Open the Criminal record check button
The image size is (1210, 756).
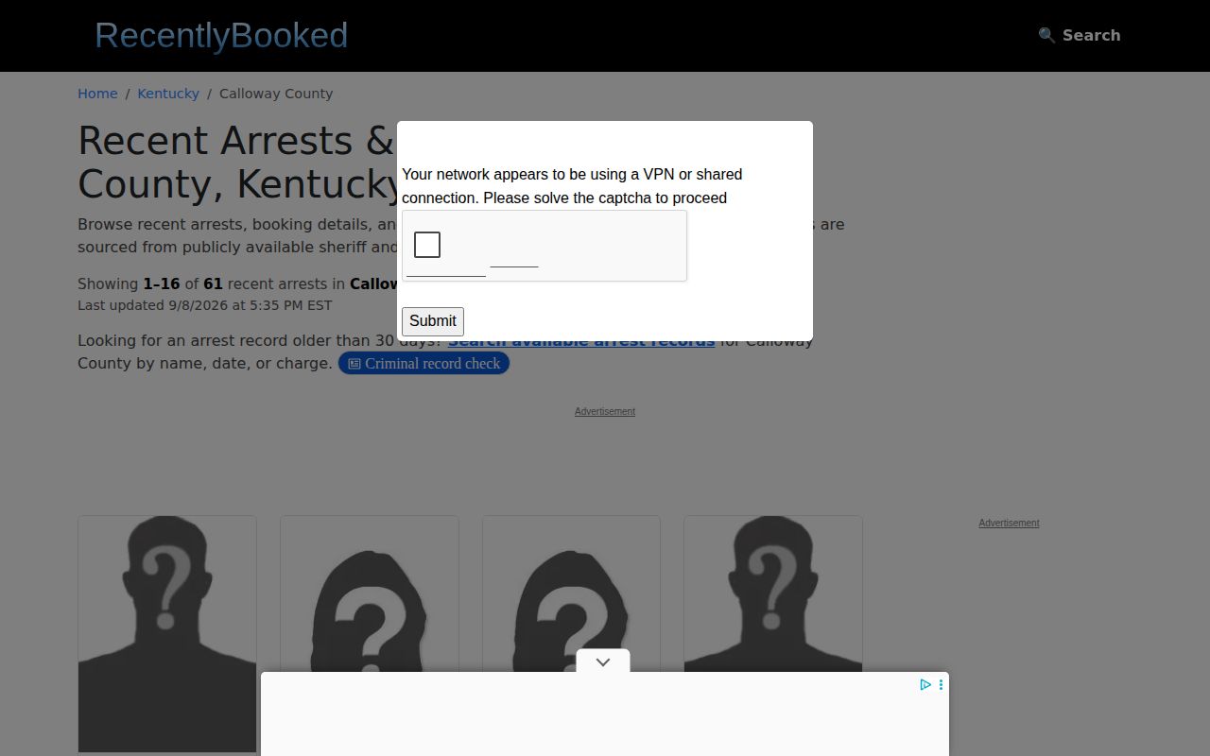(x=423, y=363)
